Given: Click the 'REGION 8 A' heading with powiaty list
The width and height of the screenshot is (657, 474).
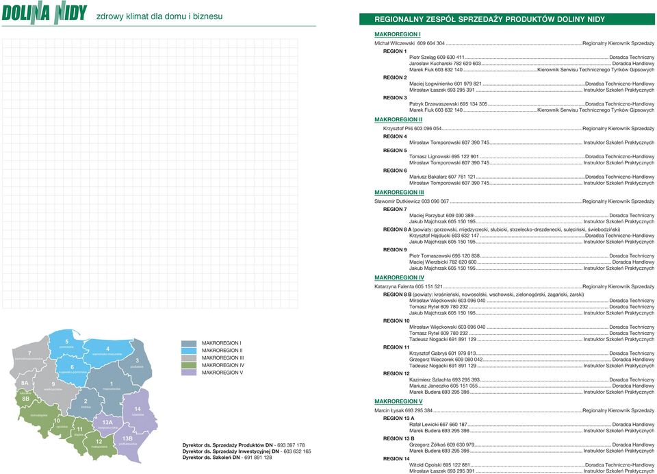Looking at the screenshot, I should (x=502, y=230).
